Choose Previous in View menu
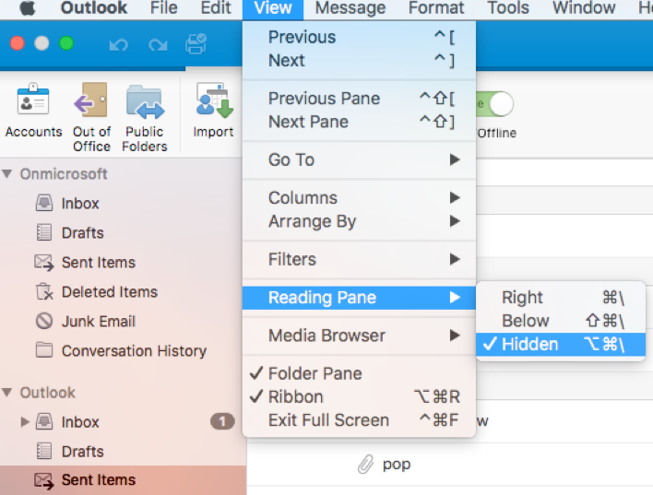The image size is (653, 495). 359,38
